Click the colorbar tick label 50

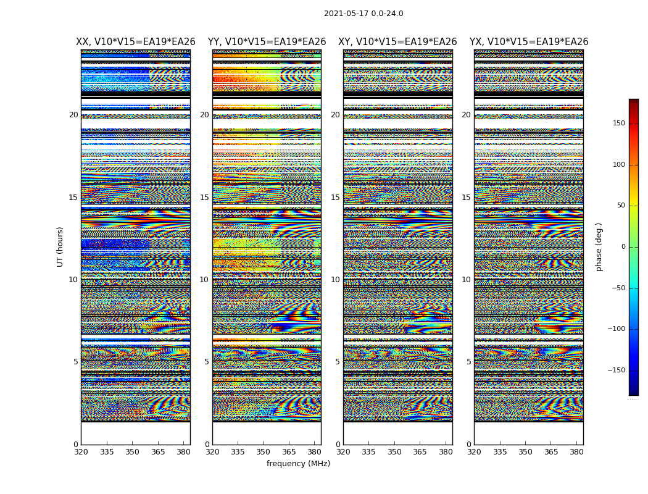click(621, 206)
